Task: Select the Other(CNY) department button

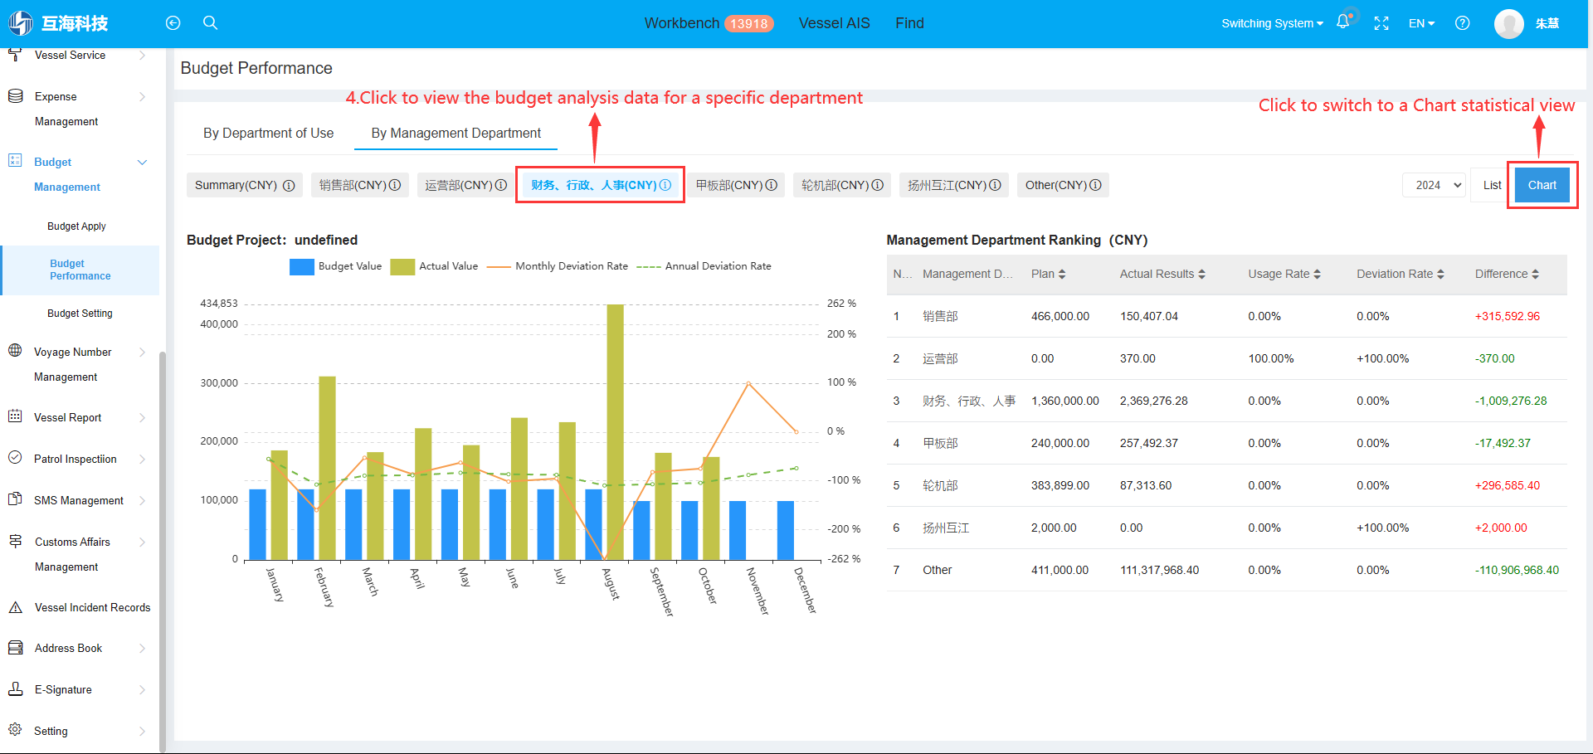Action: click(x=1063, y=185)
